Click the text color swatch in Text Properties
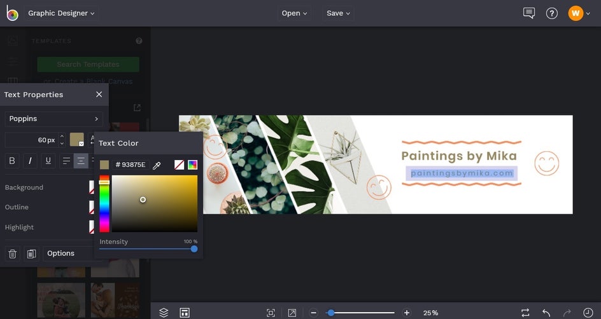Viewport: 601px width, 319px height. [x=76, y=140]
